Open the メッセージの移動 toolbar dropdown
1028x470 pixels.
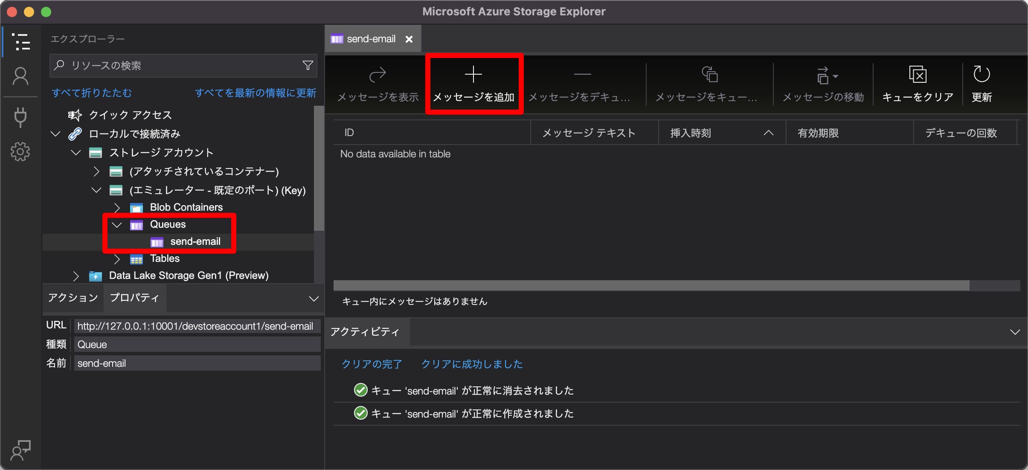tap(823, 84)
